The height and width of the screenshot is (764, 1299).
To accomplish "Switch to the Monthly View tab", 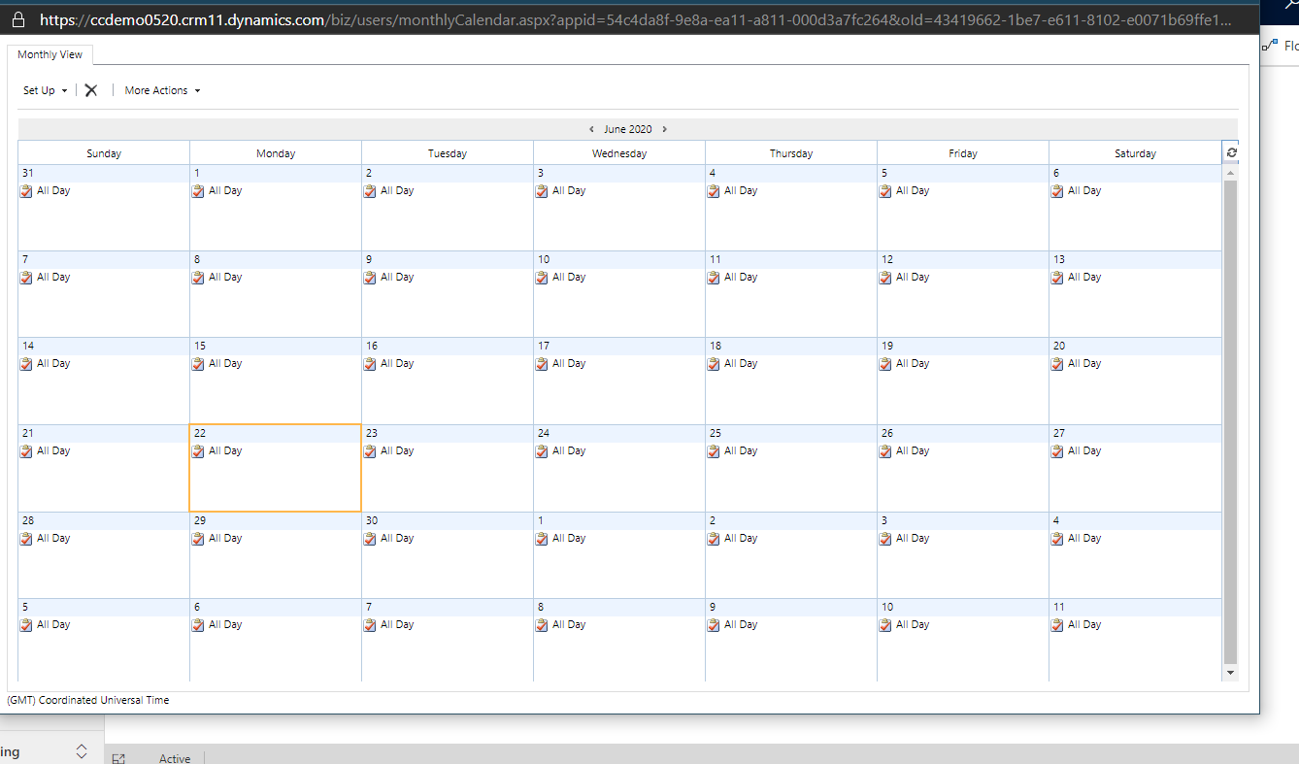I will tap(50, 54).
